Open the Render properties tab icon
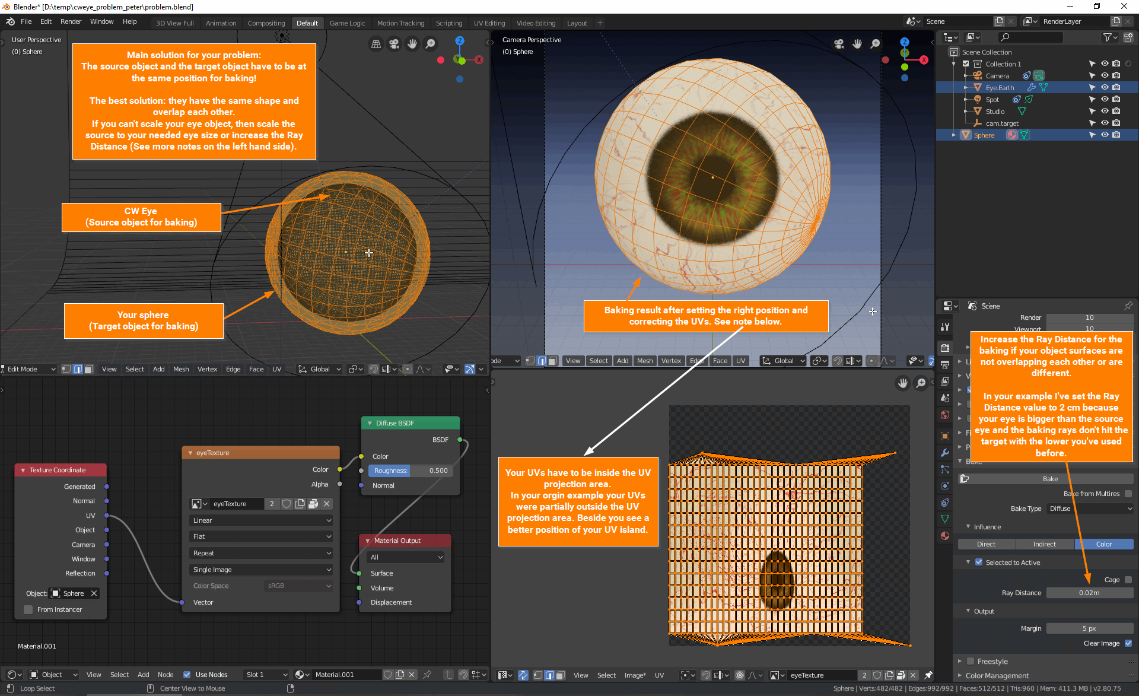 [x=945, y=348]
